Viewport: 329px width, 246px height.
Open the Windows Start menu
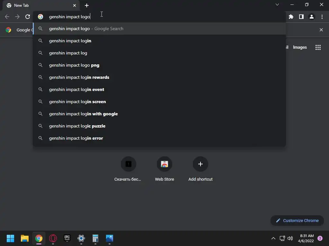10,238
